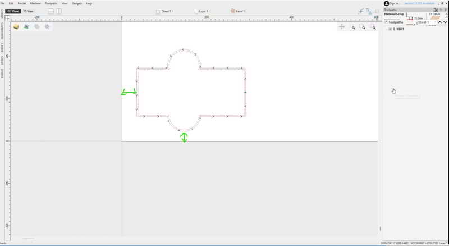This screenshot has height=246, width=449.
Task: Expand the Layer 1 dropdown
Action: (x=202, y=11)
